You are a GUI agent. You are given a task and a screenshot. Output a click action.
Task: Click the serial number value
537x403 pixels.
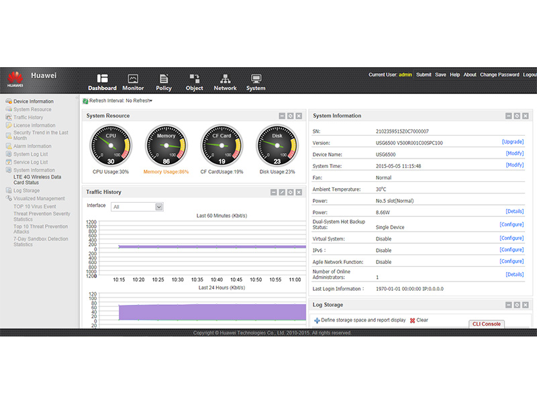pos(402,131)
